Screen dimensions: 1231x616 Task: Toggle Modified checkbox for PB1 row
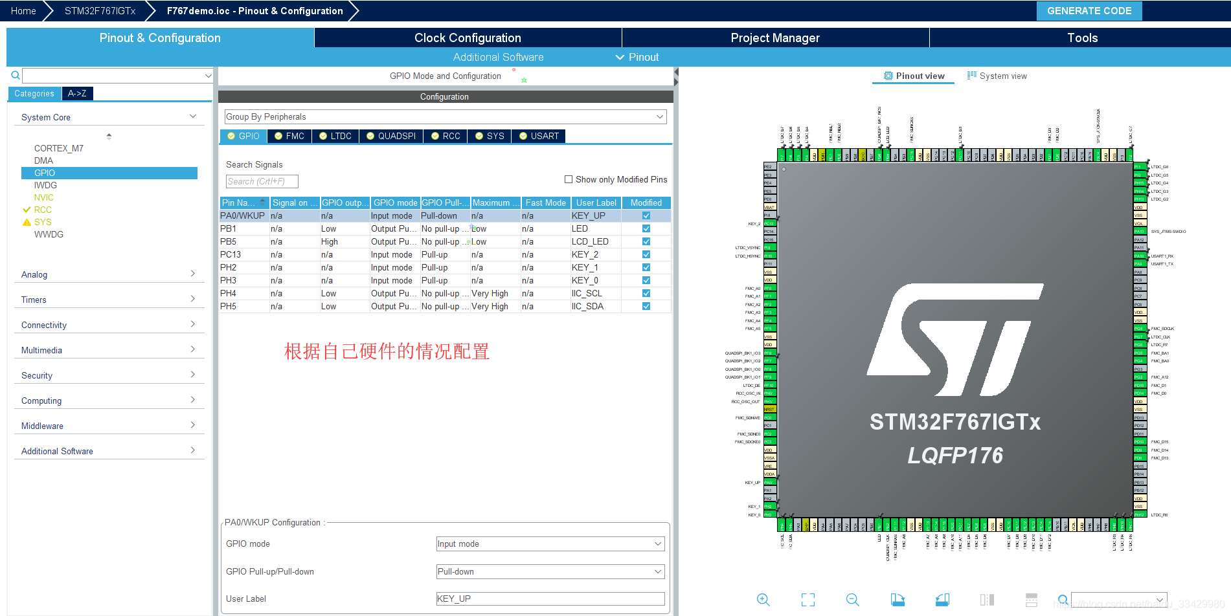coord(646,228)
